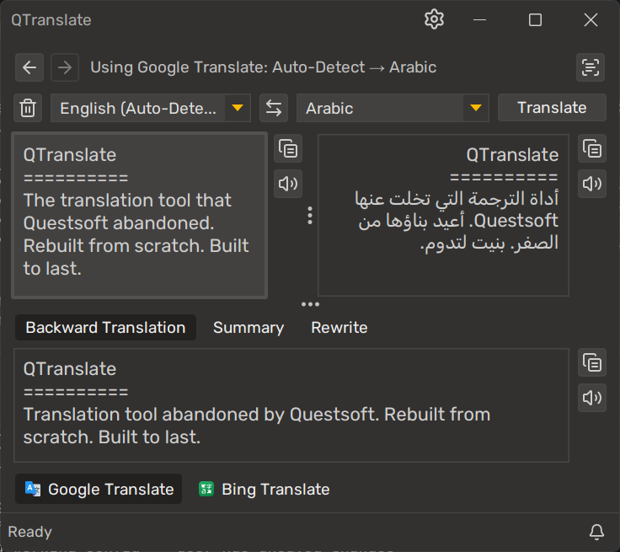Image resolution: width=620 pixels, height=552 pixels.
Task: Click inside the source text box
Action: 140,215
